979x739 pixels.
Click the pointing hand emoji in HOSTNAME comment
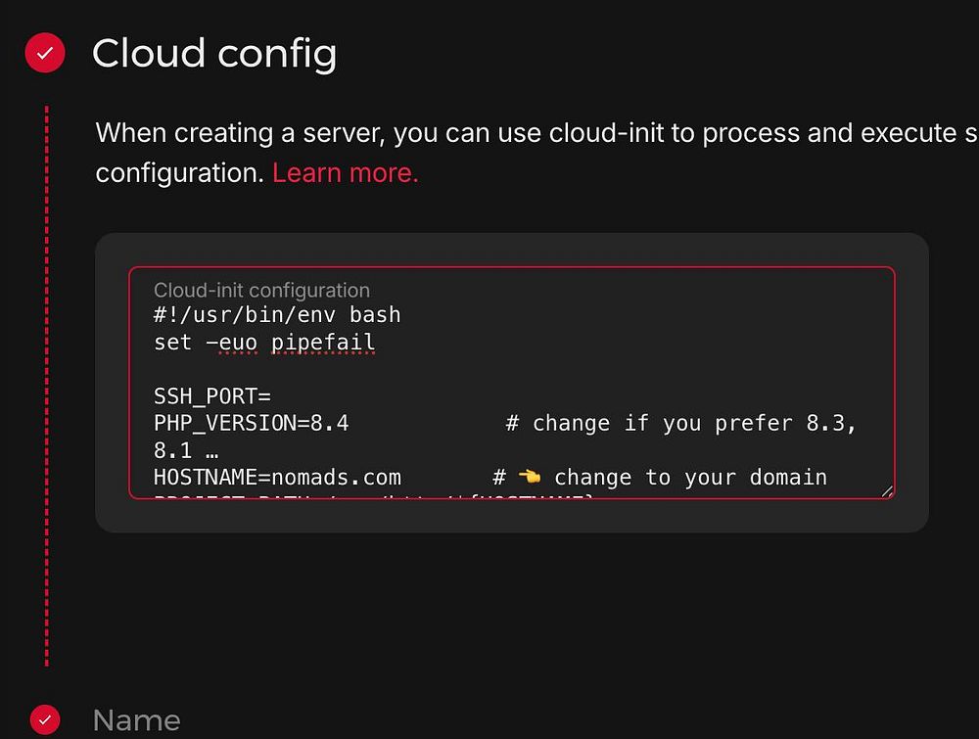pos(530,477)
